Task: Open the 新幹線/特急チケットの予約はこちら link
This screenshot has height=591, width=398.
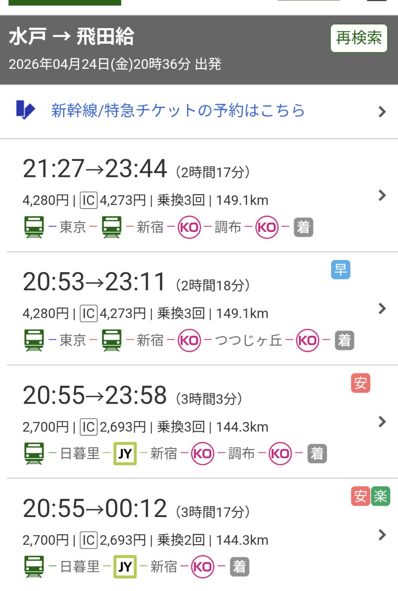Action: (x=178, y=110)
